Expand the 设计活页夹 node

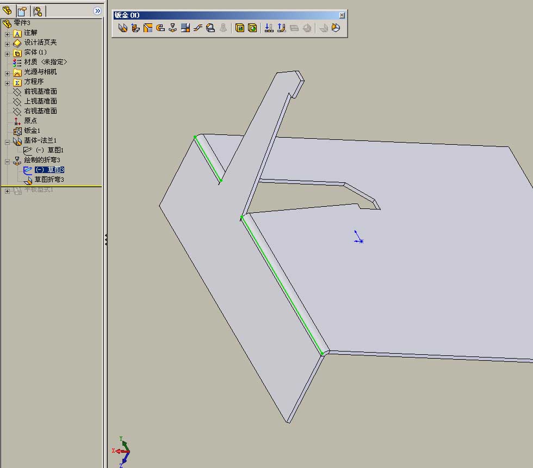point(7,44)
